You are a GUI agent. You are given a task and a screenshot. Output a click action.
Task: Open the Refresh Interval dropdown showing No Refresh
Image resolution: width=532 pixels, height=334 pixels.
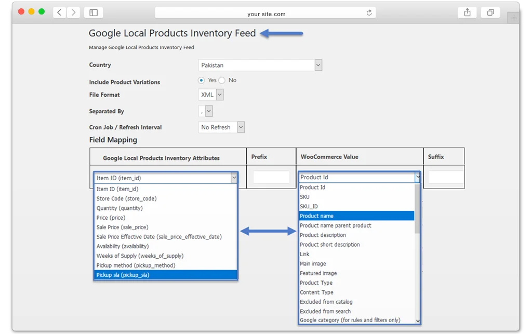click(221, 127)
